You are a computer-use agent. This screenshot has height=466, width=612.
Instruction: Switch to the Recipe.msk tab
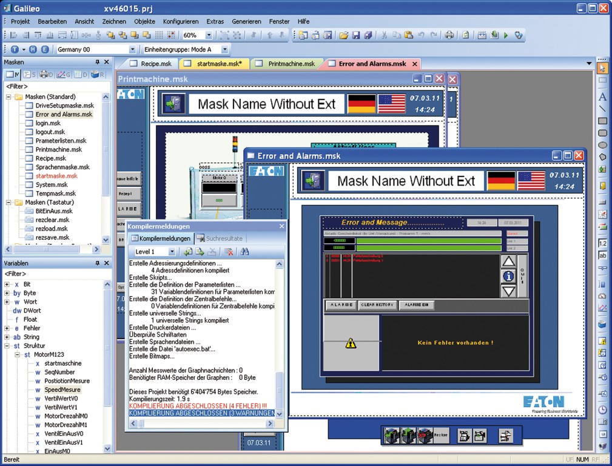point(151,64)
